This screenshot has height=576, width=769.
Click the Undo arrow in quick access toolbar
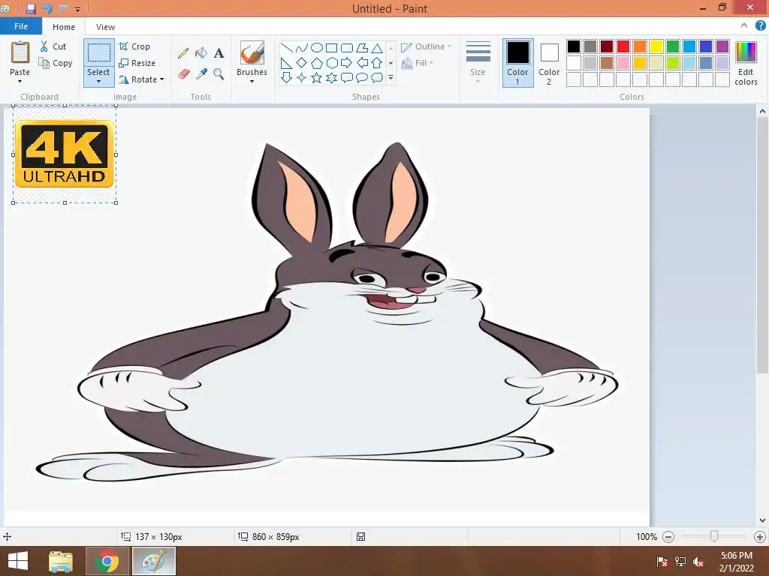coord(47,8)
